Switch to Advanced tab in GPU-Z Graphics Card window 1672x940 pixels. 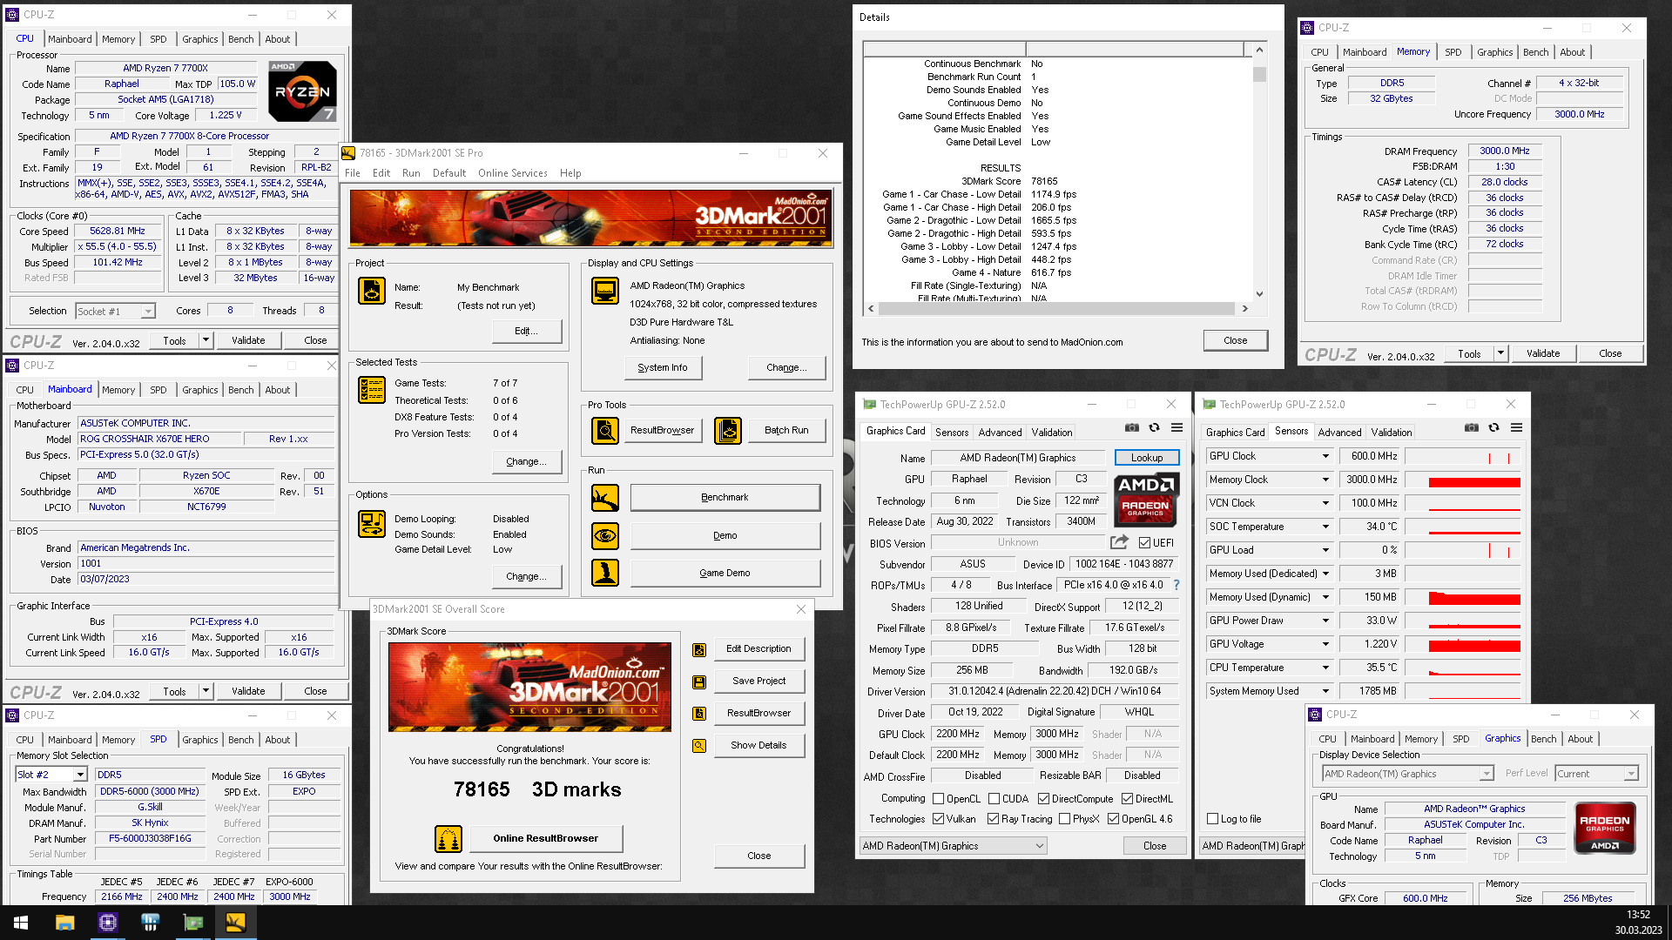coord(1000,433)
